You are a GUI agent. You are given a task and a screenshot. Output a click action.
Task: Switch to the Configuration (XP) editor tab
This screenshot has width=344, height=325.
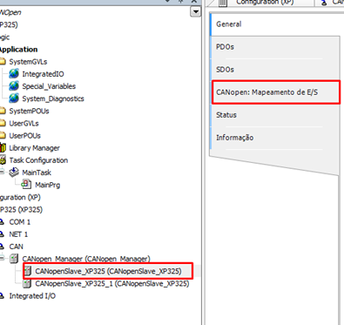click(x=260, y=3)
